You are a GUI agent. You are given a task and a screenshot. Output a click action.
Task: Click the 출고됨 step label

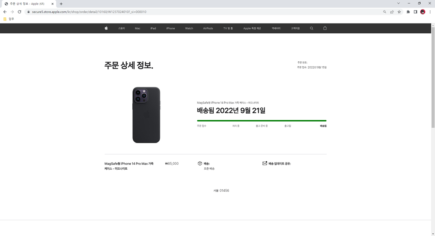(288, 126)
